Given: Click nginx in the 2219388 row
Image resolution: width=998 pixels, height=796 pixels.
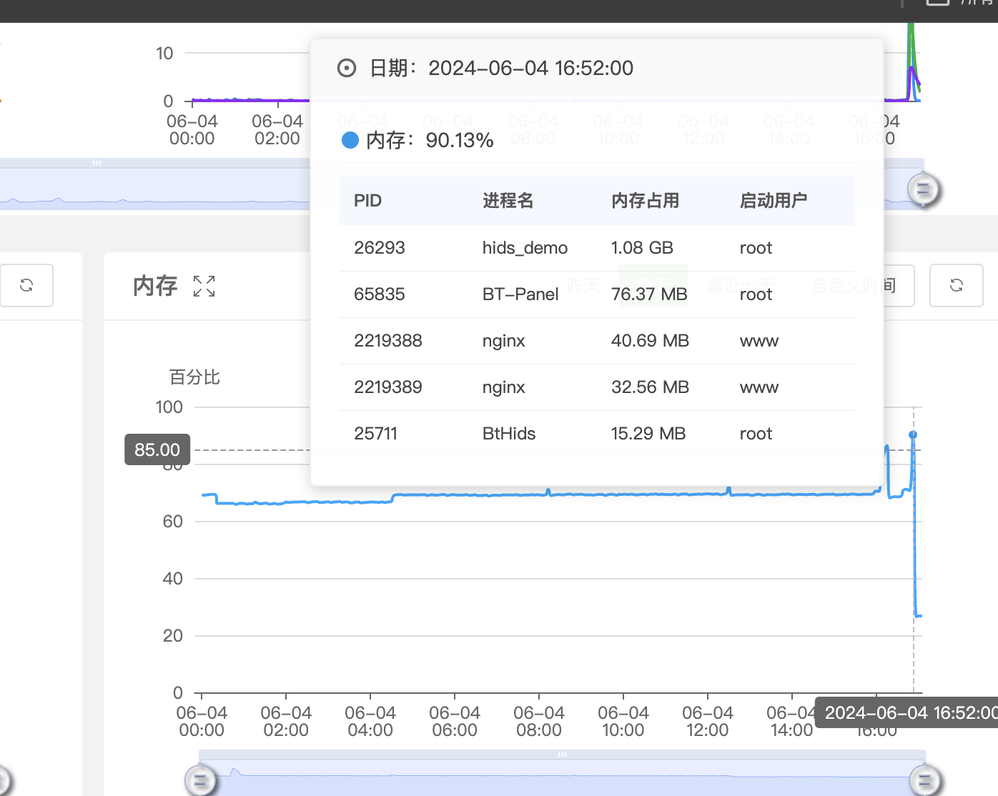Looking at the screenshot, I should (x=504, y=341).
